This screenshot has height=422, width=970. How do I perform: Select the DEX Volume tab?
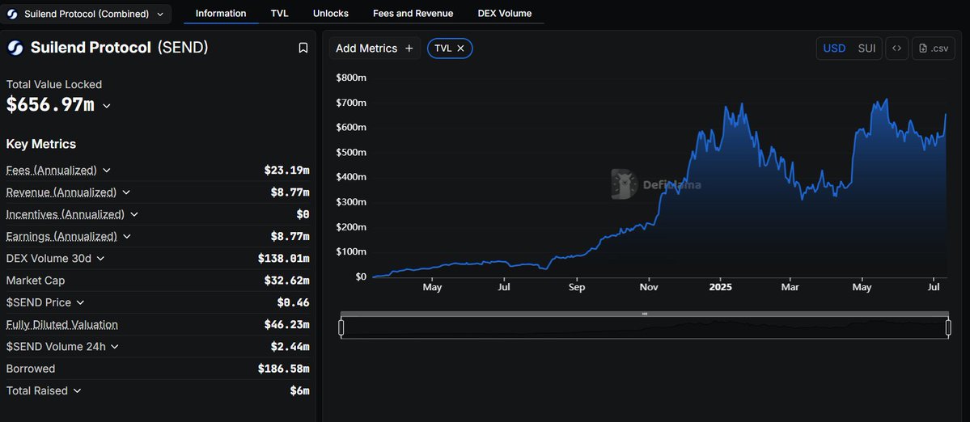pos(504,13)
